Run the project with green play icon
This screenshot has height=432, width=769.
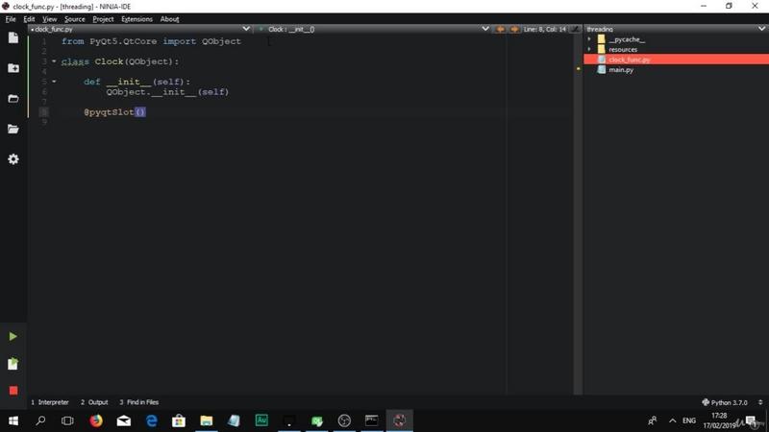pyautogui.click(x=13, y=337)
